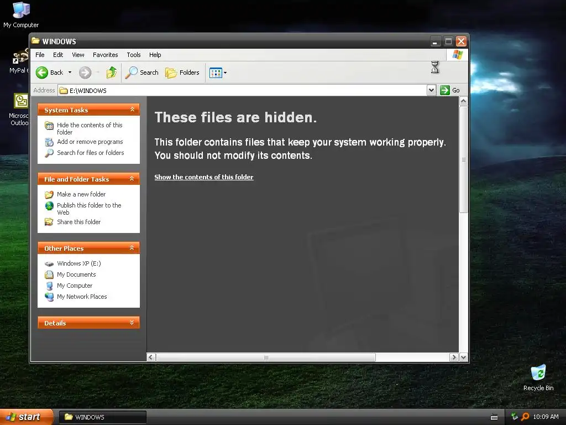
Task: Click the WINDOWS taskbar button
Action: (102, 417)
